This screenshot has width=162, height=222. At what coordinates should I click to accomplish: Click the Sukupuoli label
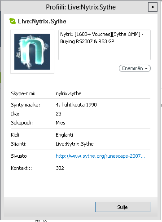22,123
